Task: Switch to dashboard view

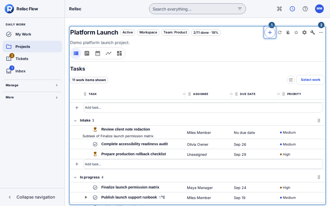Action: tap(119, 53)
